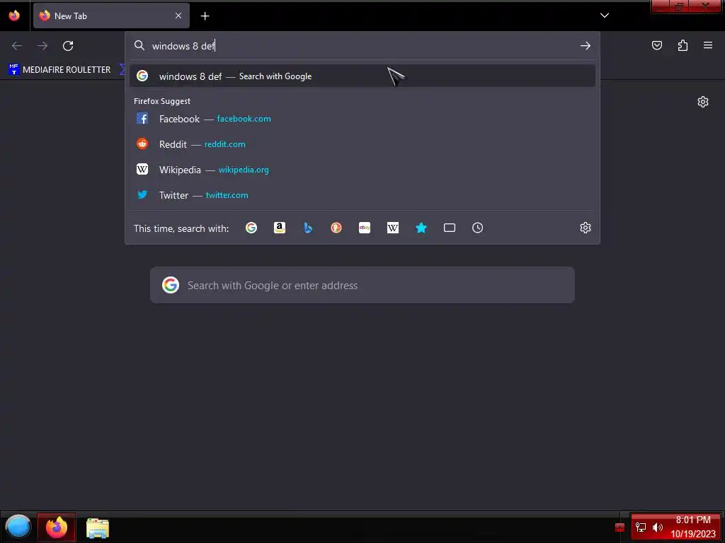Image resolution: width=725 pixels, height=543 pixels.
Task: Click the forward navigation arrow
Action: (x=42, y=46)
